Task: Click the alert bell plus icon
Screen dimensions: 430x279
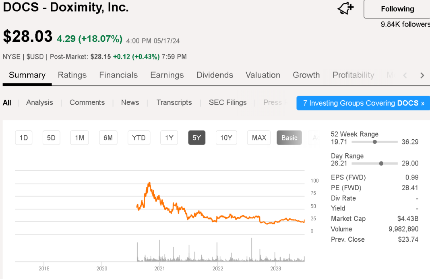Action: tap(345, 9)
